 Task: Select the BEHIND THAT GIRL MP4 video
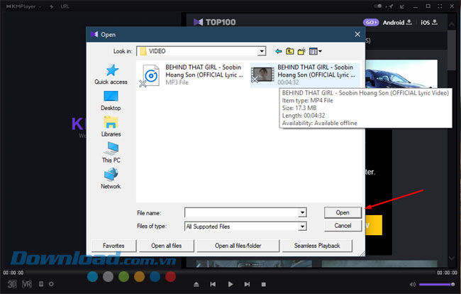coord(305,75)
